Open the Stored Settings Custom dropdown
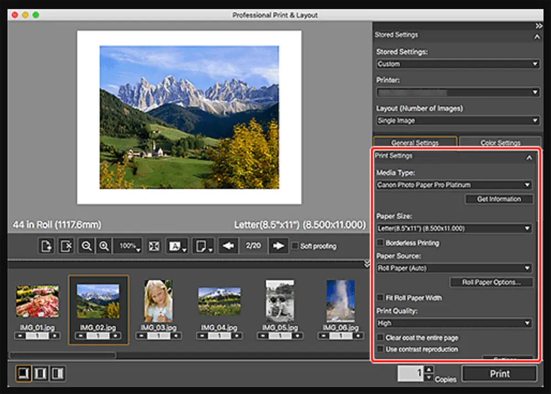This screenshot has height=394, width=551. pyautogui.click(x=458, y=64)
